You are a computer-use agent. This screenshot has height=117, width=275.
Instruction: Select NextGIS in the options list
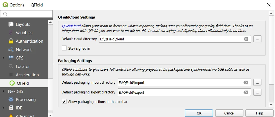15,91
